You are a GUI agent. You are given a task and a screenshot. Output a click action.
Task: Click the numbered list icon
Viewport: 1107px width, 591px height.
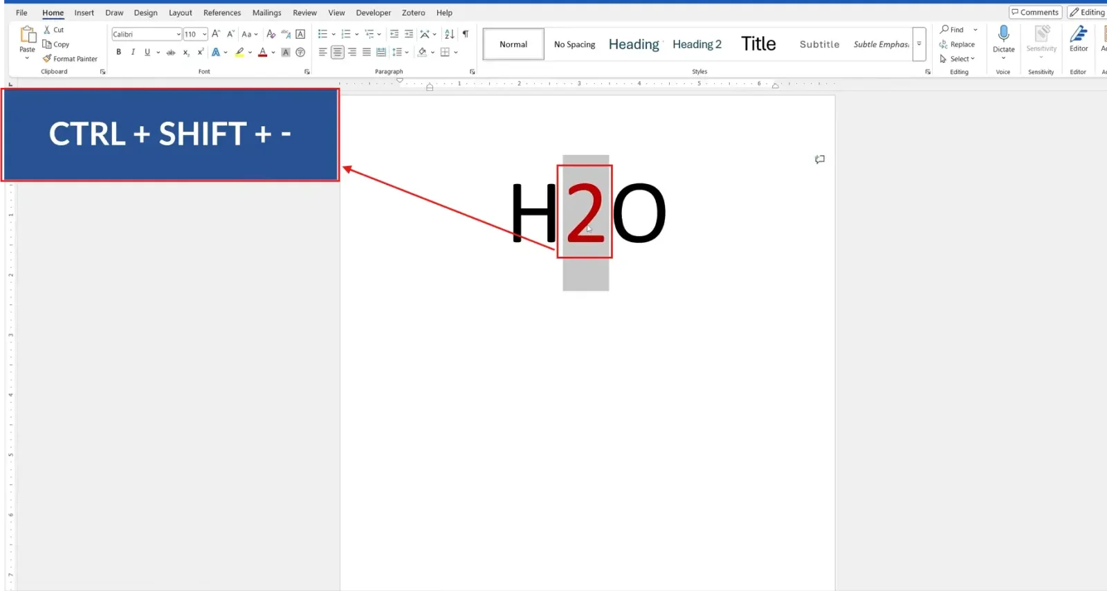[x=346, y=34]
